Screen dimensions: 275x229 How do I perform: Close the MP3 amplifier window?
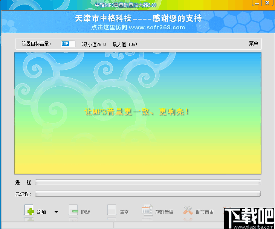[267, 3]
